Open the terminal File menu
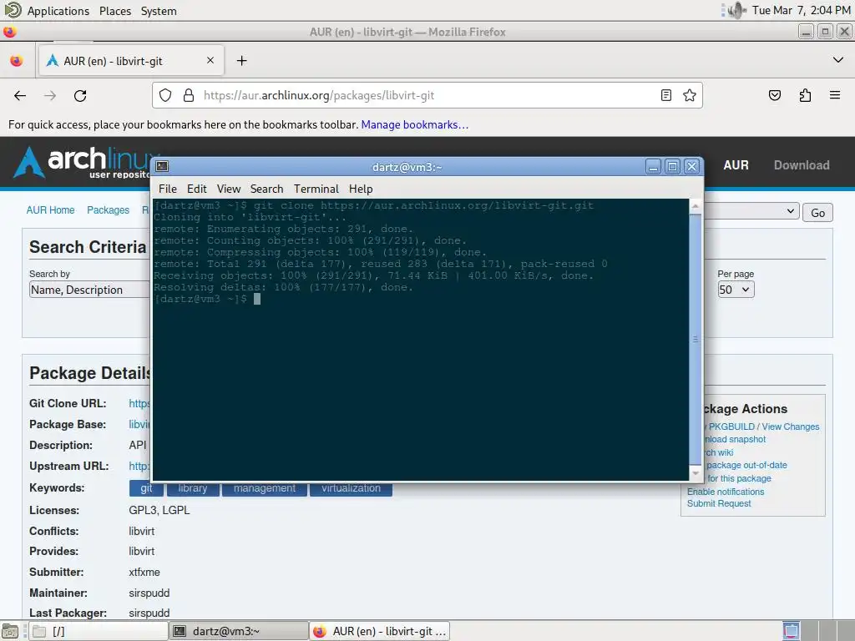 point(167,189)
